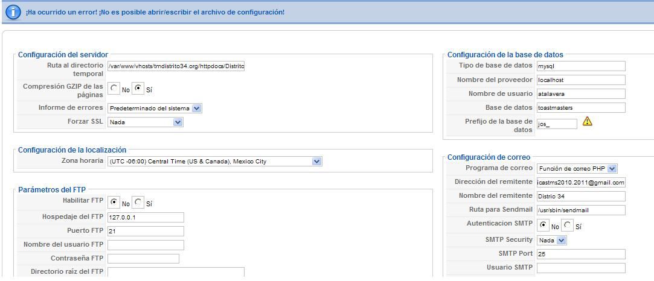This screenshot has width=654, height=281.
Task: Click the blue info icon in error banner
Action: (13, 13)
